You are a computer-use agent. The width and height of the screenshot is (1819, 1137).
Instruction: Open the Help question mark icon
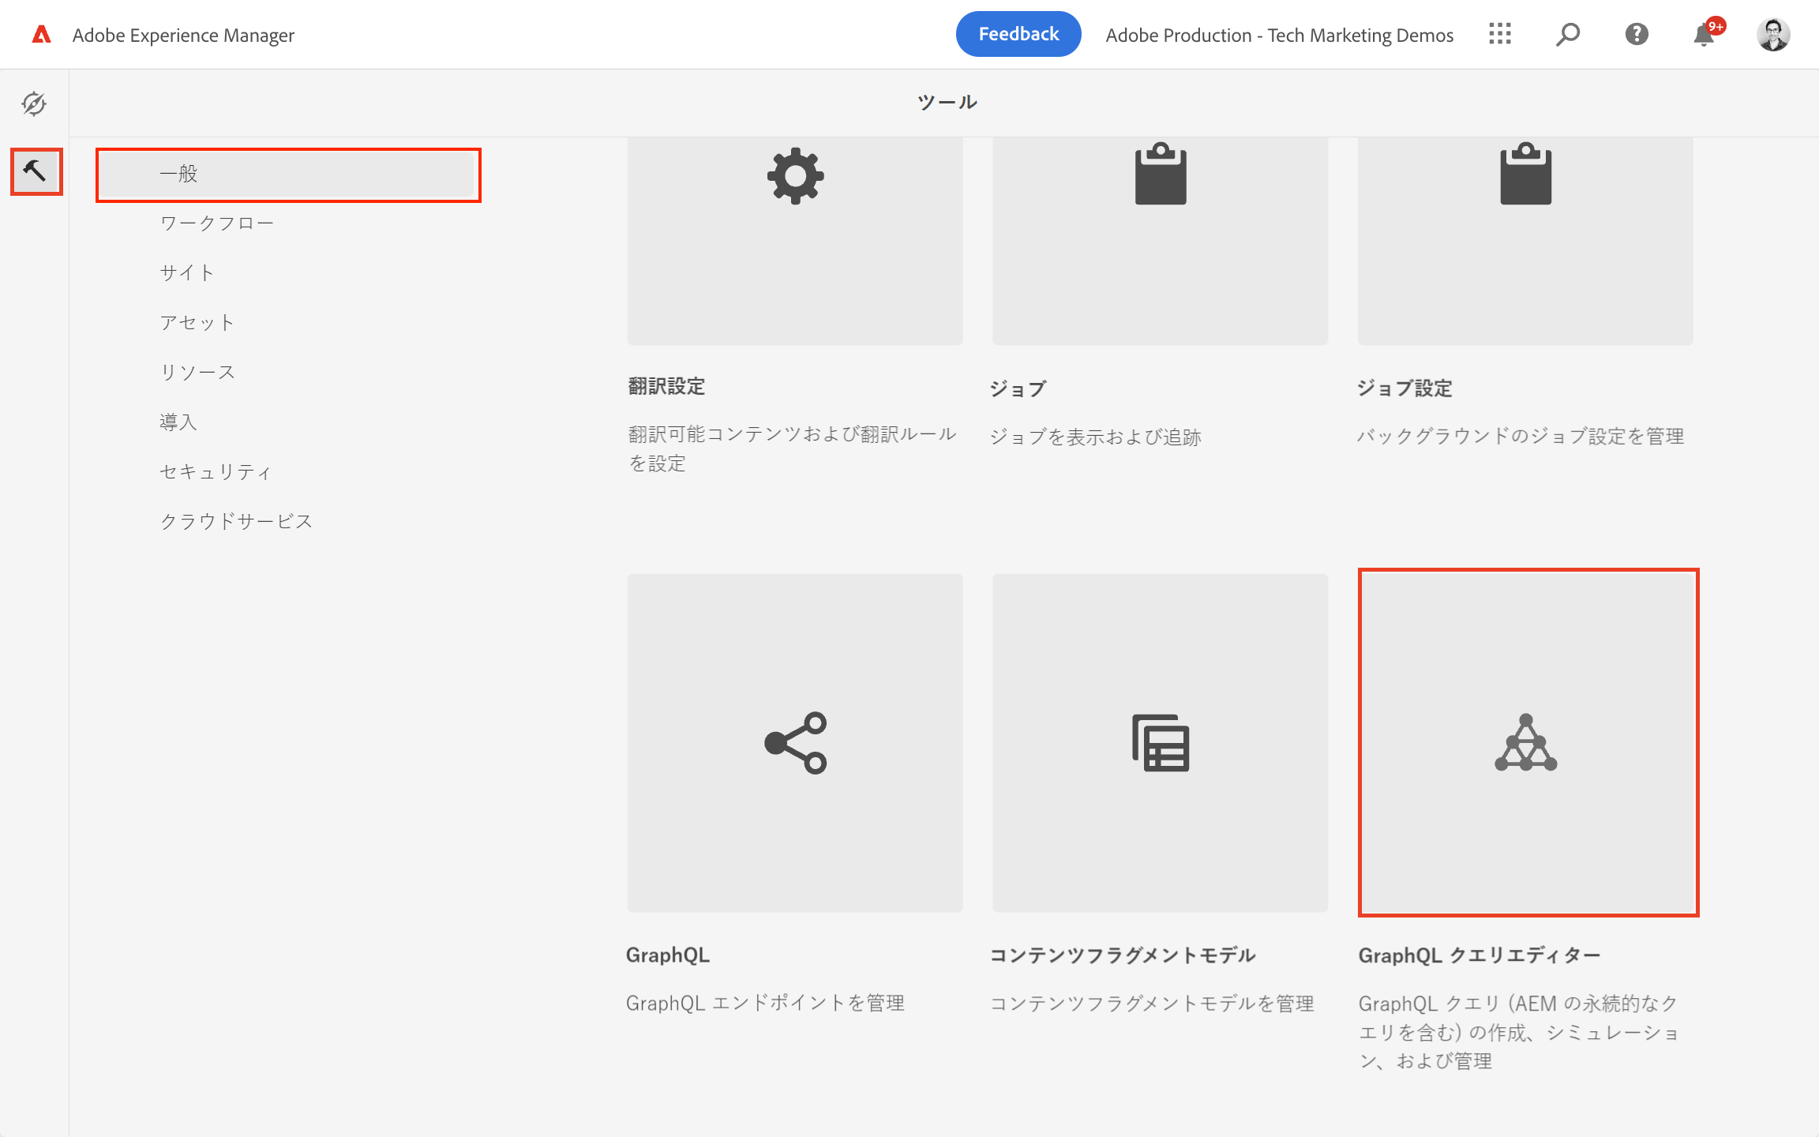(x=1637, y=34)
